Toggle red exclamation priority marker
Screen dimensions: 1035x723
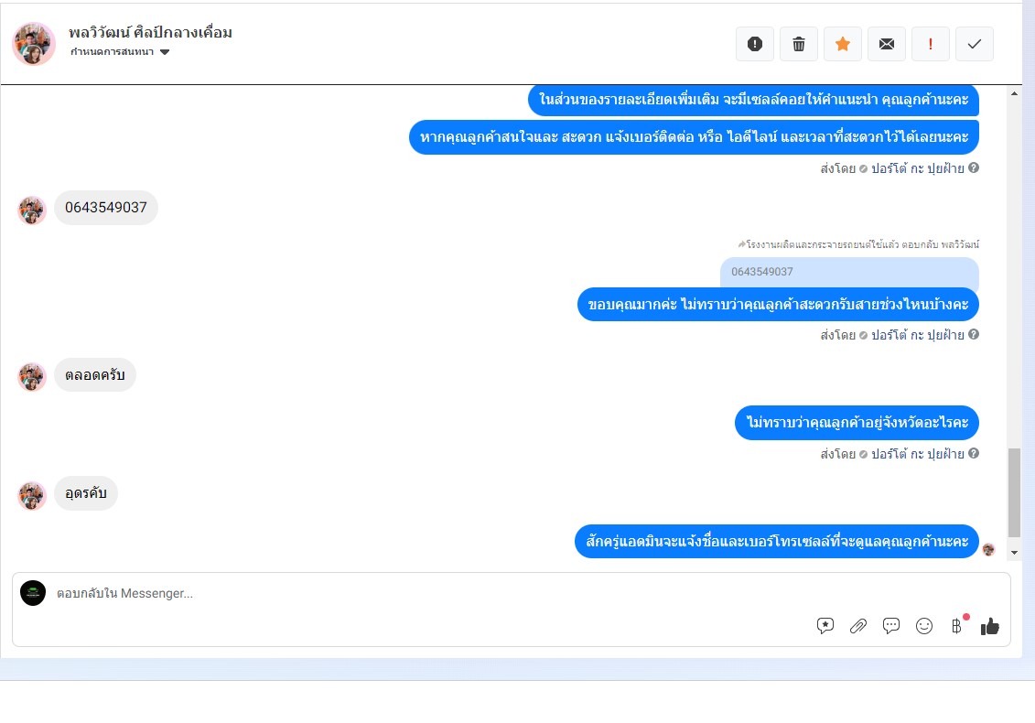coord(930,44)
